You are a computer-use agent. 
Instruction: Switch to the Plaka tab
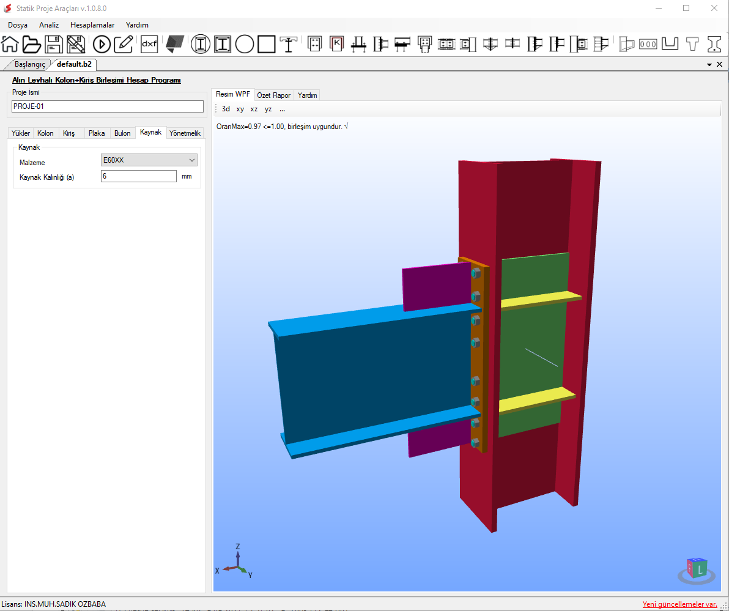[x=97, y=133]
